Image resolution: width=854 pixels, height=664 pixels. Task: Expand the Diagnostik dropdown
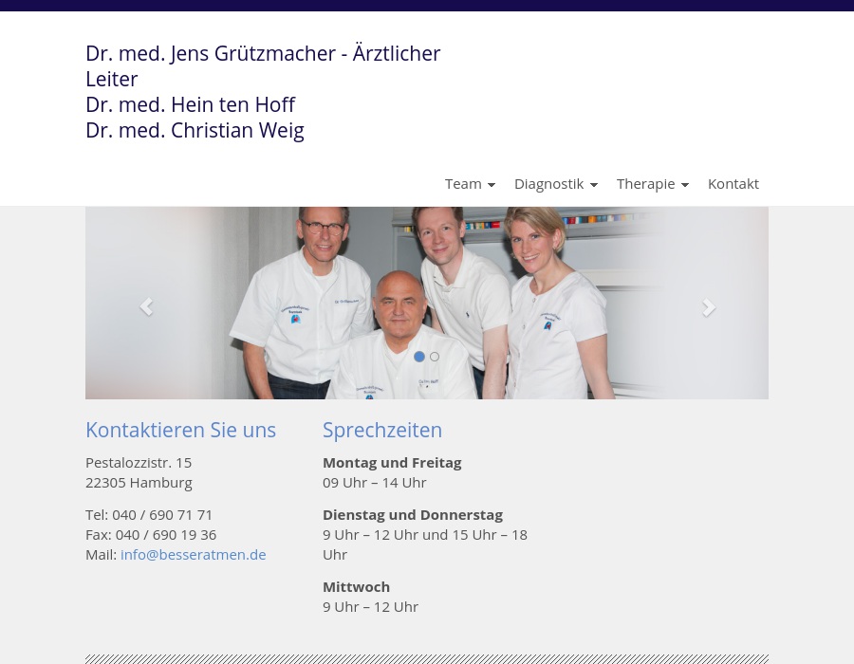pyautogui.click(x=549, y=183)
